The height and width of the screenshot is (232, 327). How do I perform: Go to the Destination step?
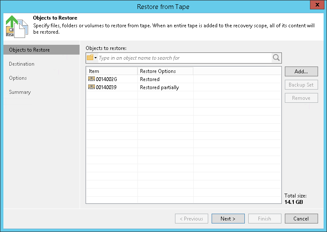[22, 64]
